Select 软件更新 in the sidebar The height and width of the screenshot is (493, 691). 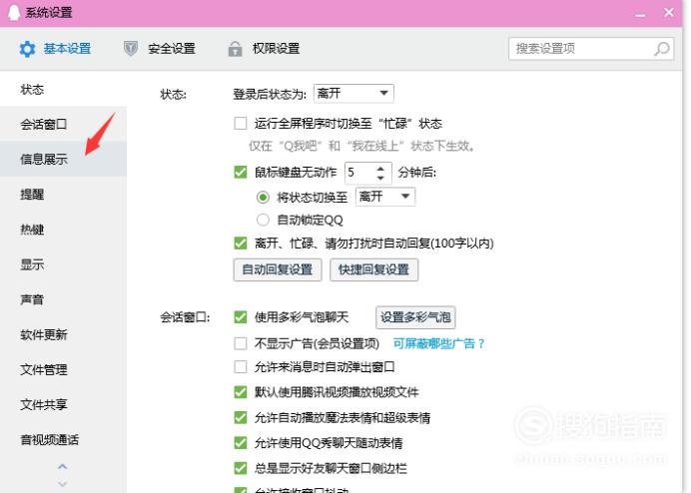tap(63, 334)
